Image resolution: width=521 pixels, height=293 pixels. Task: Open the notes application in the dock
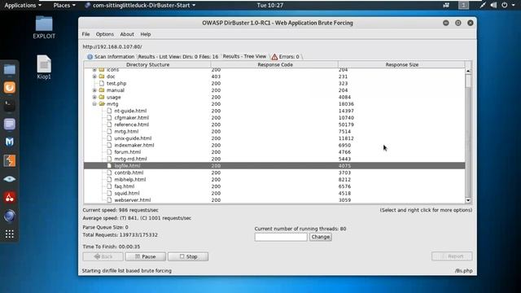tap(9, 125)
